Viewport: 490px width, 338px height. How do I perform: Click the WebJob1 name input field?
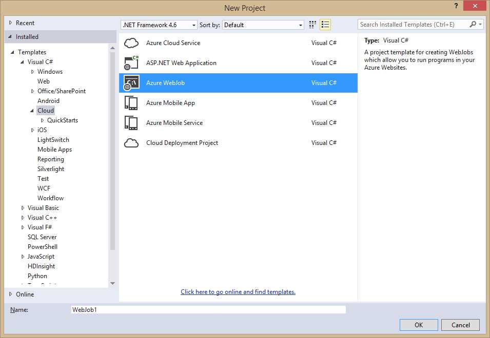[x=208, y=309]
